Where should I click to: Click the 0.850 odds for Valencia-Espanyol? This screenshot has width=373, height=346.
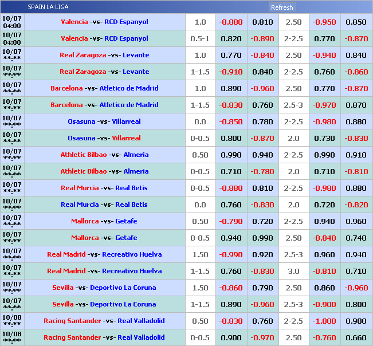(x=356, y=22)
